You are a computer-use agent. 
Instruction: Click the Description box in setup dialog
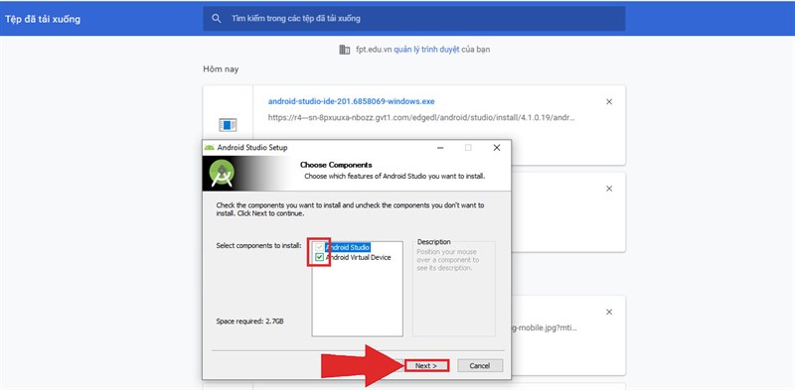(454, 289)
